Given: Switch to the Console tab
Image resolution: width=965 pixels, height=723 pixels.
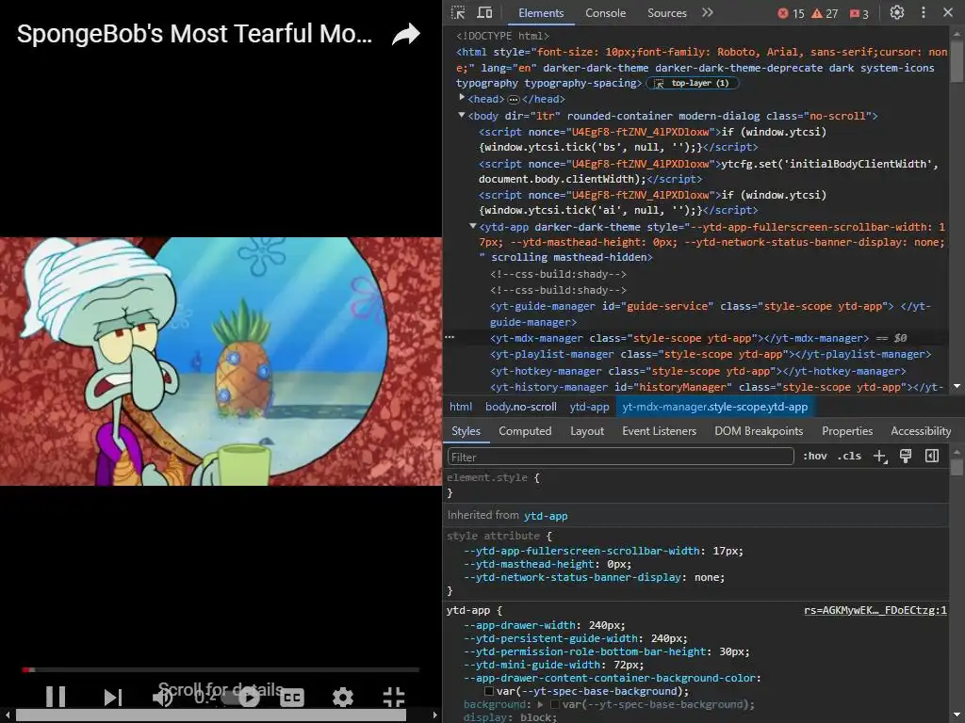Looking at the screenshot, I should point(605,13).
